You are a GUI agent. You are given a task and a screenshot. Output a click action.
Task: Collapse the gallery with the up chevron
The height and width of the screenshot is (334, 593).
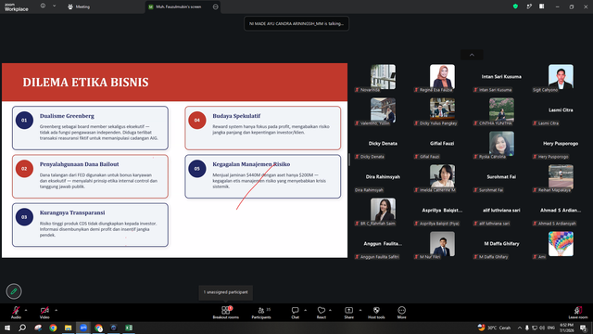point(472,55)
